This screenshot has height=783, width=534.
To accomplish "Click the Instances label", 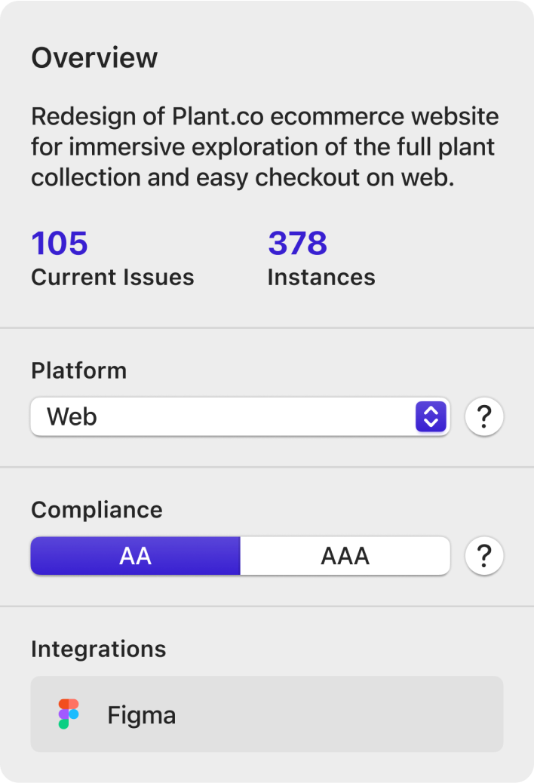I will pos(321,277).
